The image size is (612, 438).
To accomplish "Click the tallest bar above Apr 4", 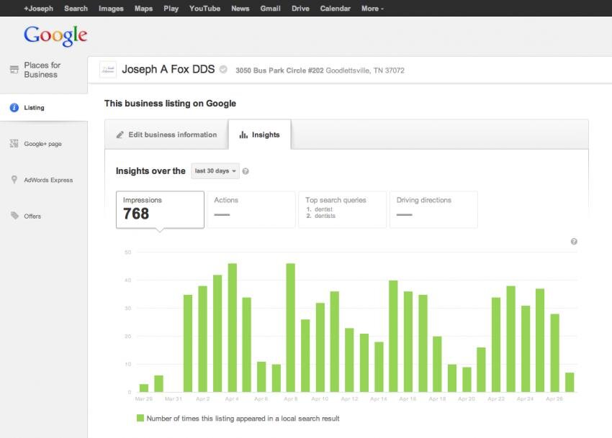I will tap(233, 328).
